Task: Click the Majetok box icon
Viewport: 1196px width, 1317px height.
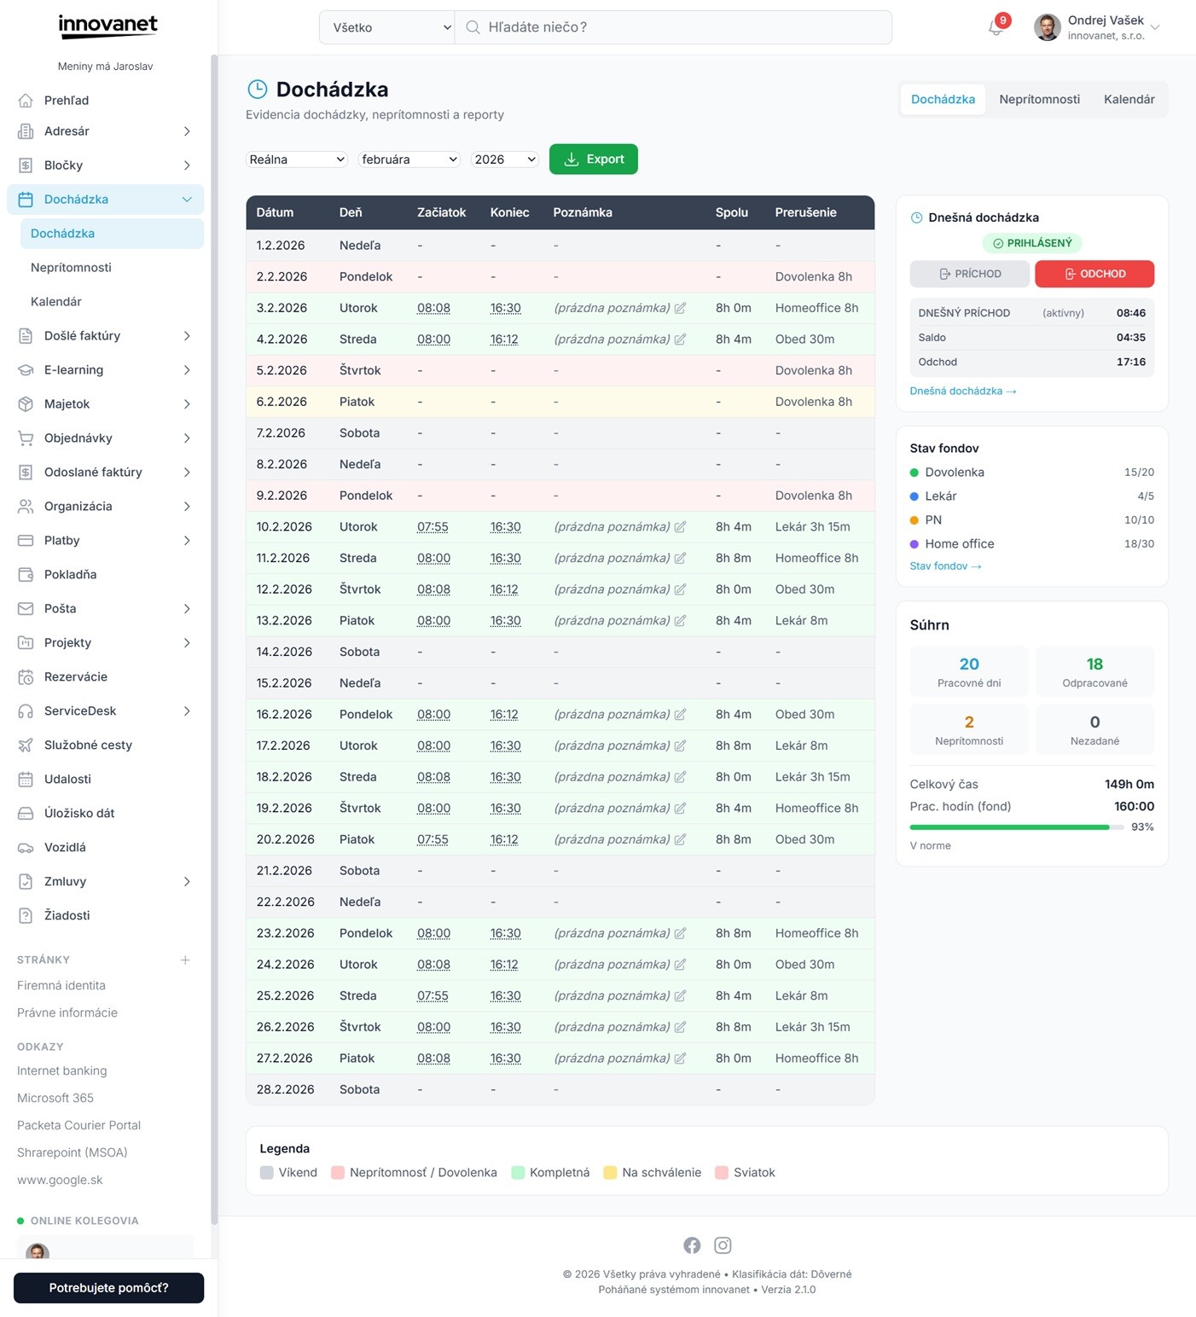Action: click(x=26, y=404)
